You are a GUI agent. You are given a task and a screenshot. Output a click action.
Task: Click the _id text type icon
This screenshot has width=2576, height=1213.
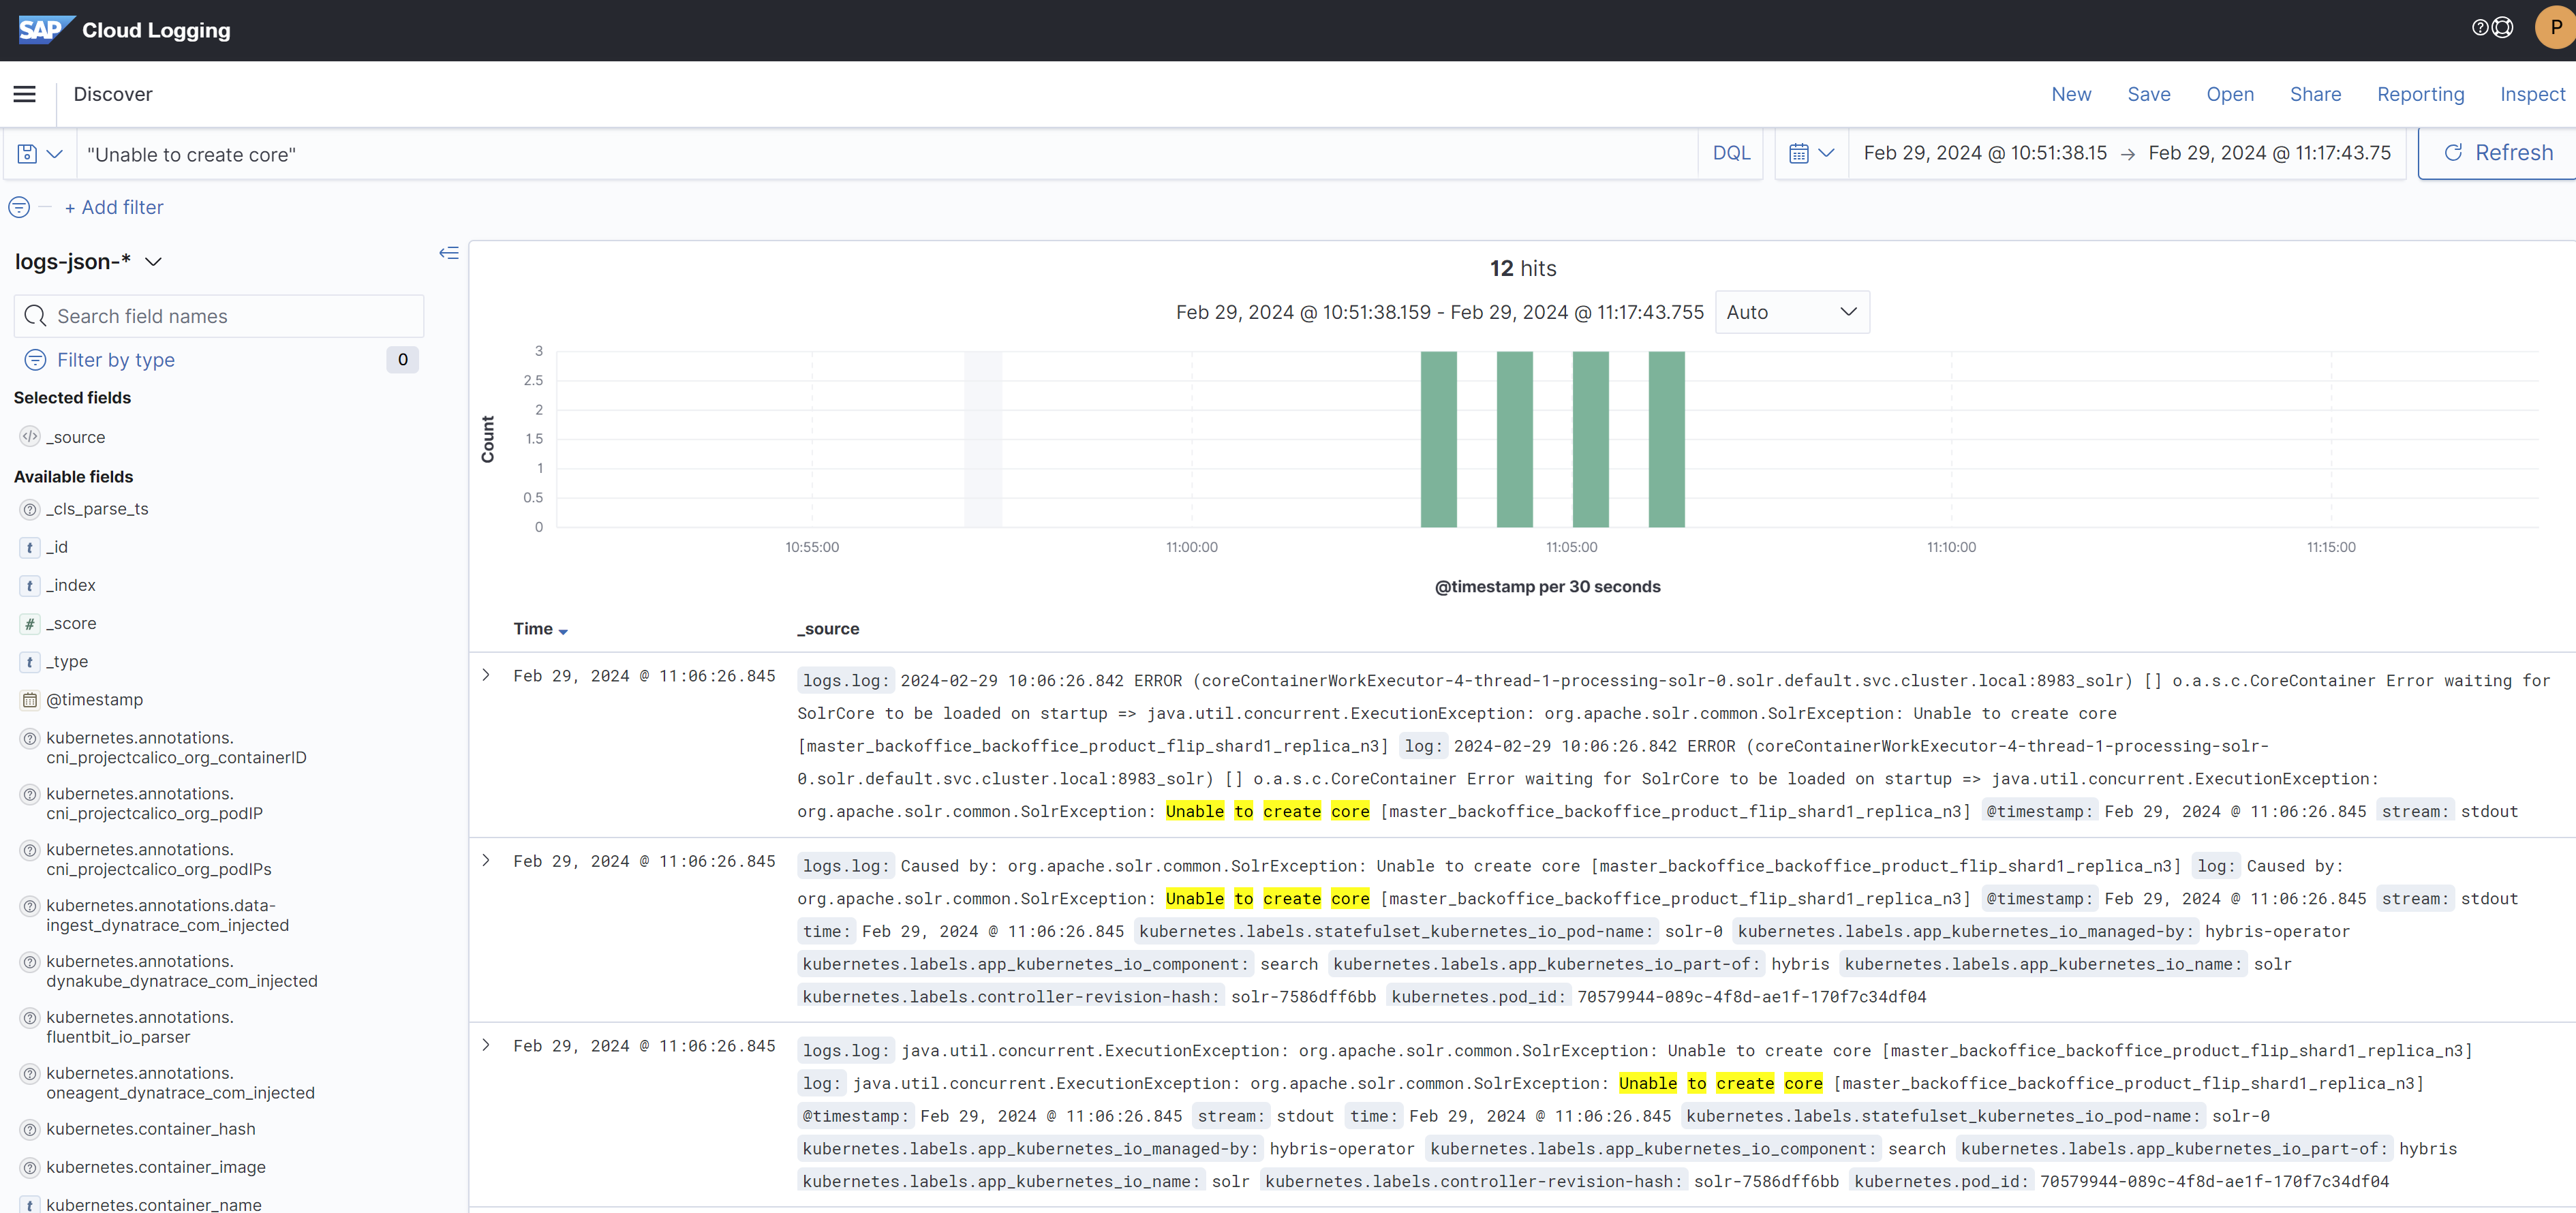point(30,547)
